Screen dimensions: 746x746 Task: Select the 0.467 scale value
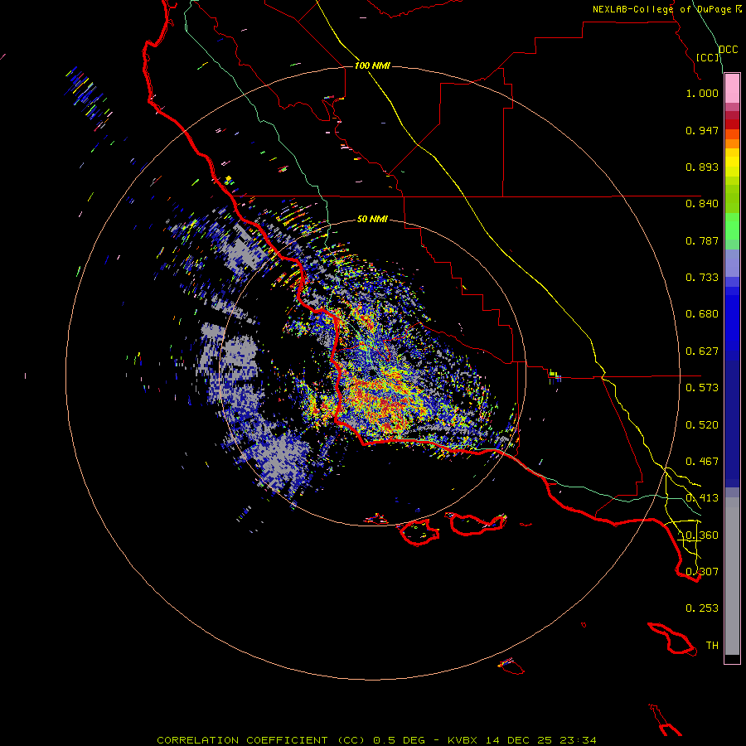pyautogui.click(x=702, y=462)
